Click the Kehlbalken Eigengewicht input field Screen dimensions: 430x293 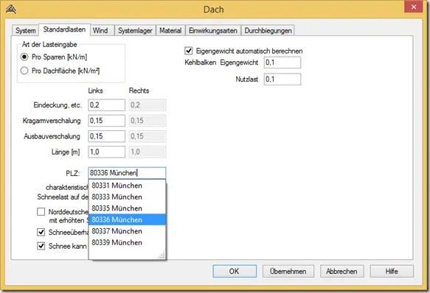[282, 63]
